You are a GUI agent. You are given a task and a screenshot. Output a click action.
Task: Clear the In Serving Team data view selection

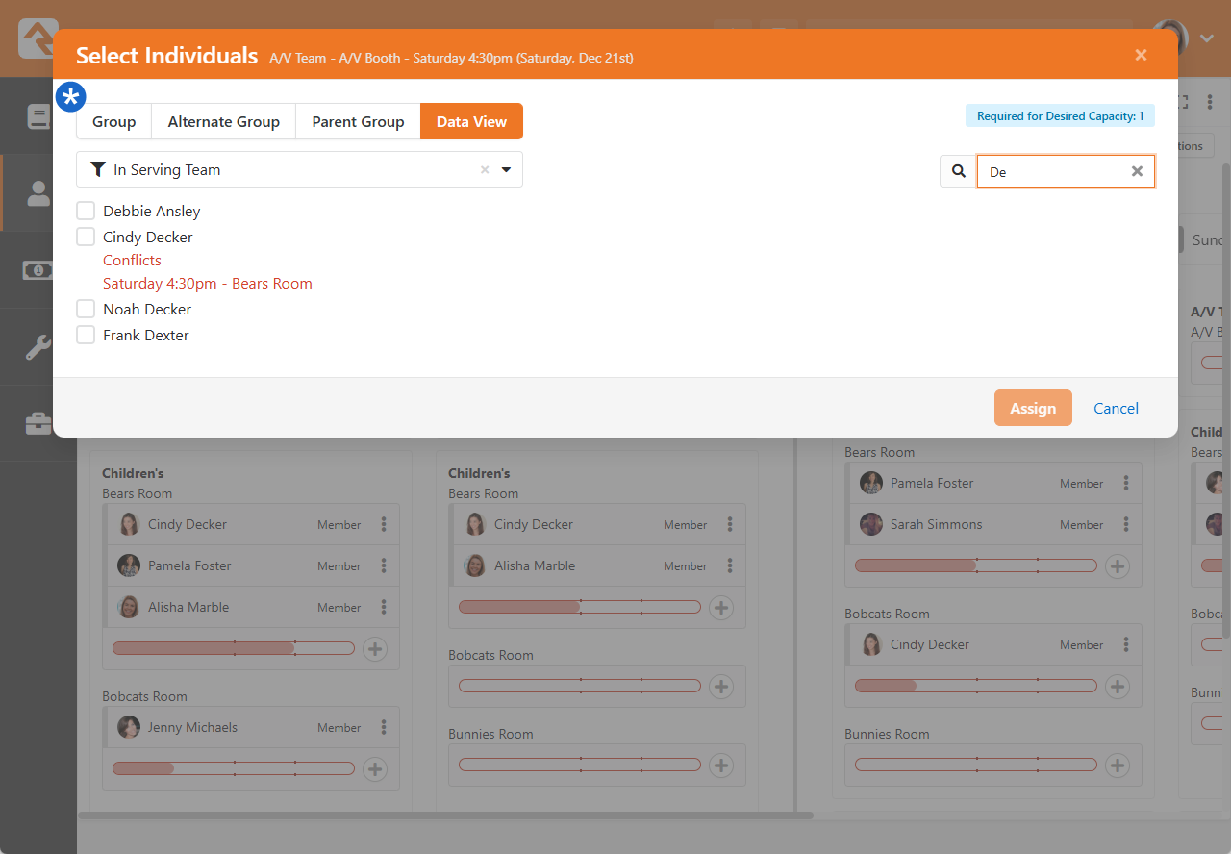coord(485,170)
